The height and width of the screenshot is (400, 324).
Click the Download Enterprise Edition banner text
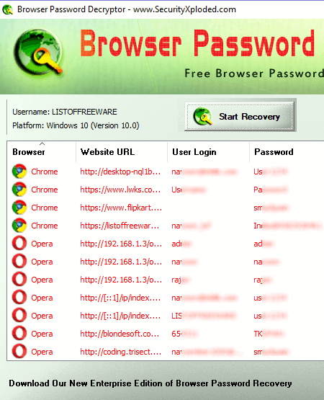150,383
